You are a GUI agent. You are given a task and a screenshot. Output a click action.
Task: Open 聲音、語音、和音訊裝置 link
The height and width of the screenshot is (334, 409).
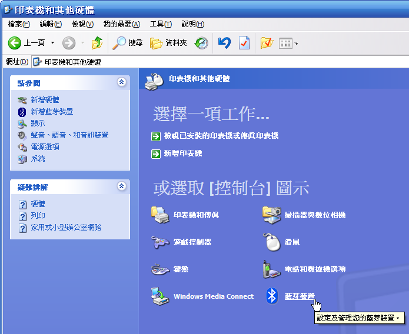[x=69, y=135]
